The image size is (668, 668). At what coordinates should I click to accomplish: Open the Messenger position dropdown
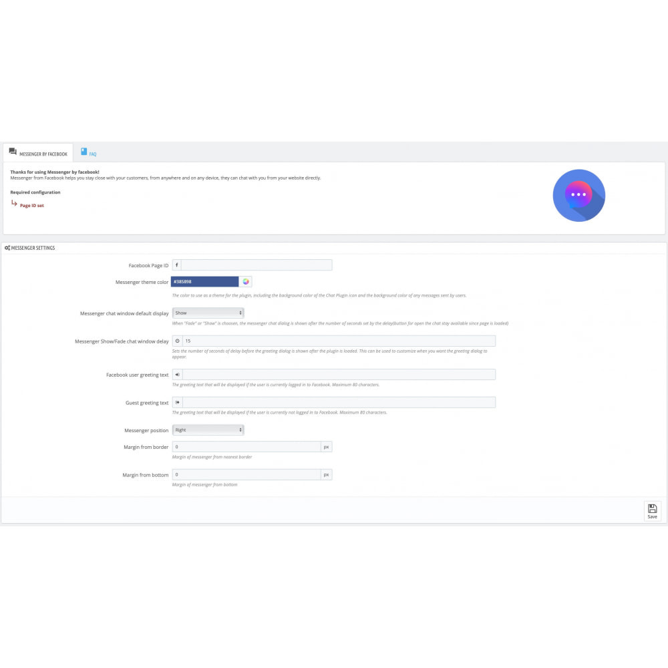click(208, 430)
